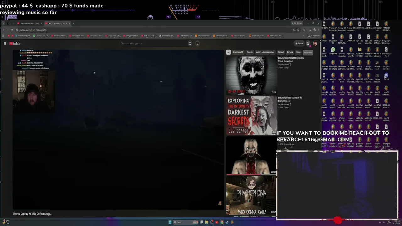
Task: Select the 'Related' filter chip
Action: click(281, 52)
